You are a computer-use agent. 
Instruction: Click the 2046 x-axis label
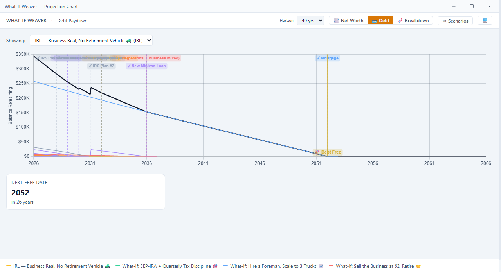tap(260, 163)
